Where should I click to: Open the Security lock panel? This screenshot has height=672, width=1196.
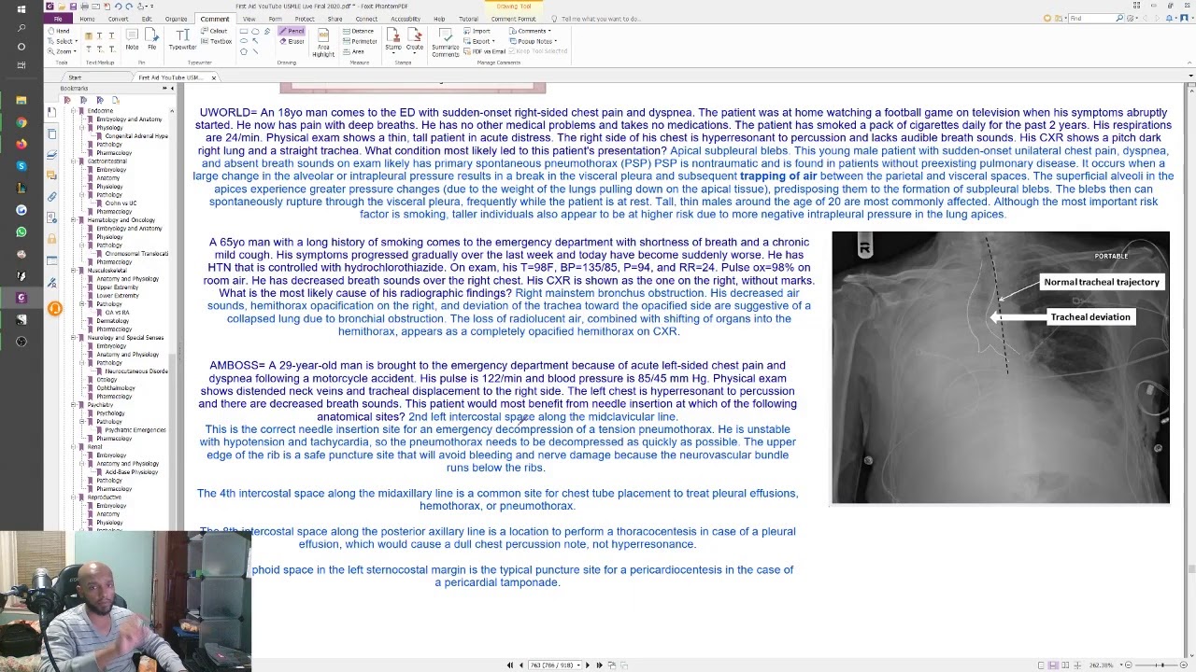(x=51, y=239)
